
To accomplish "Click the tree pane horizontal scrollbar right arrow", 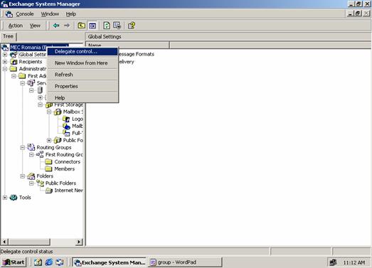I will click(x=79, y=242).
